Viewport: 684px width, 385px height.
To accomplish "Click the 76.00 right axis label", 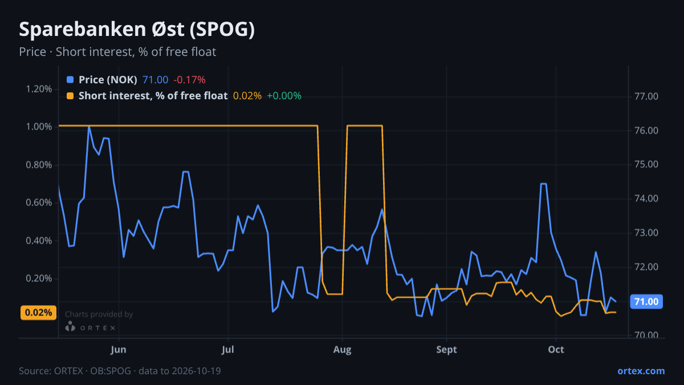I will click(x=646, y=131).
